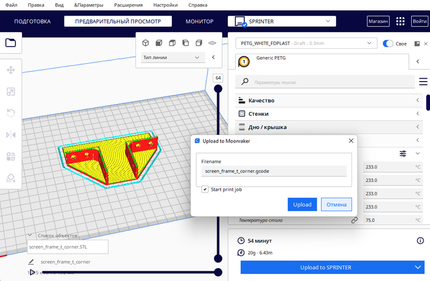Expand the Качество settings category
The width and height of the screenshot is (430, 281).
(328, 100)
